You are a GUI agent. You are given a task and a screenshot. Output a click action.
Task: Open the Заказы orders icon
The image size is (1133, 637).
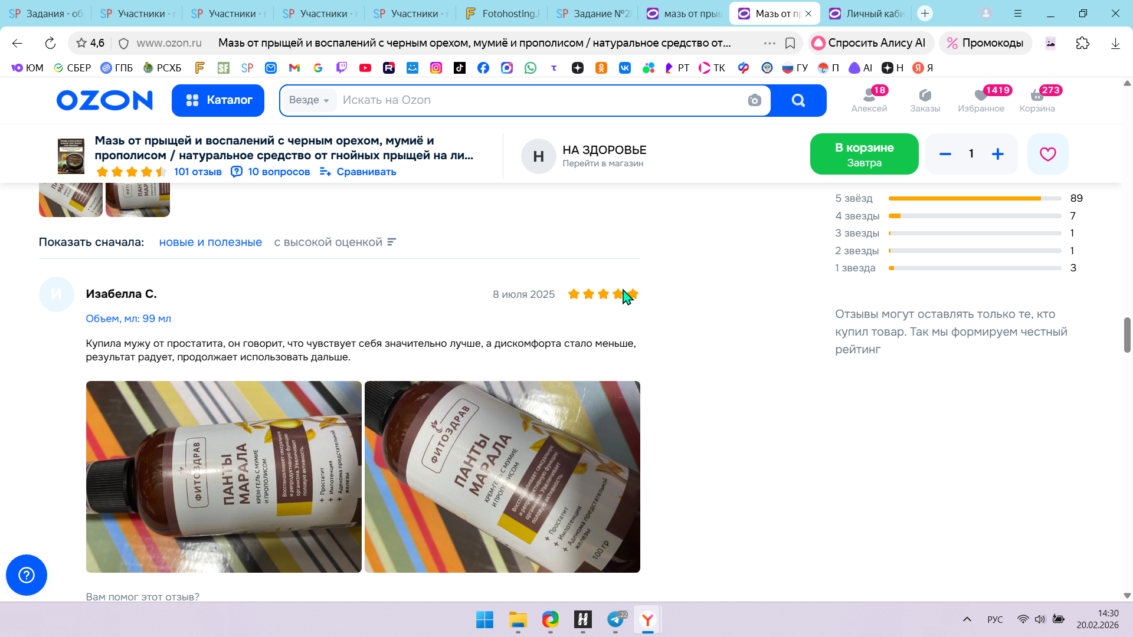[925, 100]
